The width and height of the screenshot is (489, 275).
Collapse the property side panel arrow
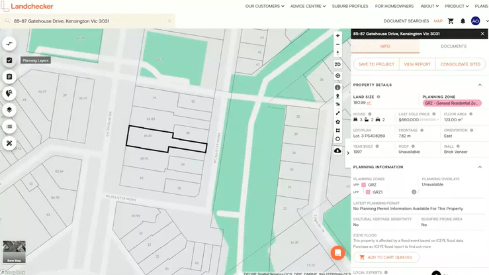point(348,153)
